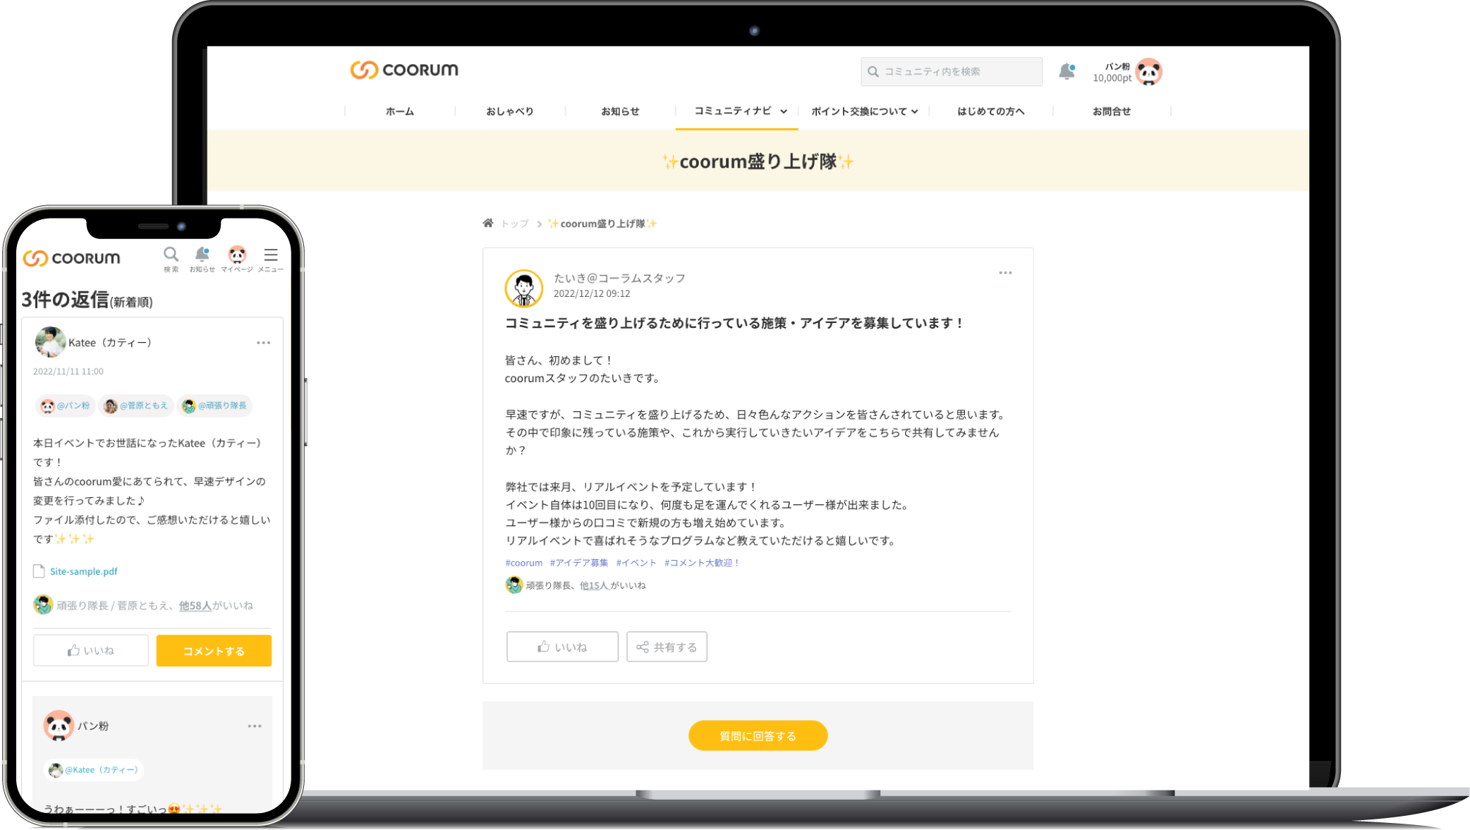This screenshot has height=830, width=1470.
Task: Open the Site-sample.pdf attachment link
Action: pos(83,571)
